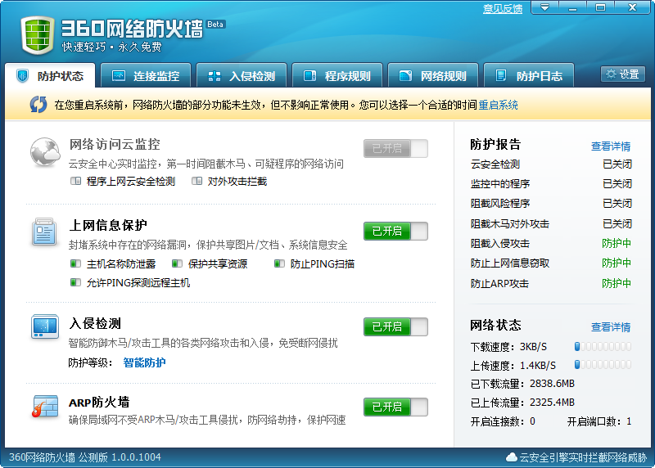
Task: Toggle the 网络访问云监控 switch
Action: click(395, 148)
